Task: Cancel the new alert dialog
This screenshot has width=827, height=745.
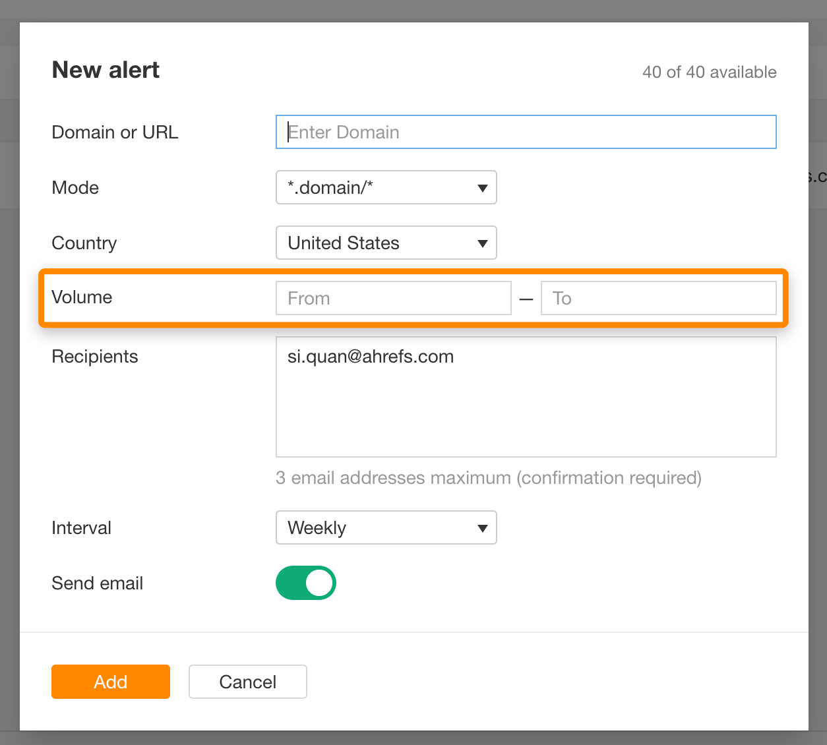Action: point(247,682)
